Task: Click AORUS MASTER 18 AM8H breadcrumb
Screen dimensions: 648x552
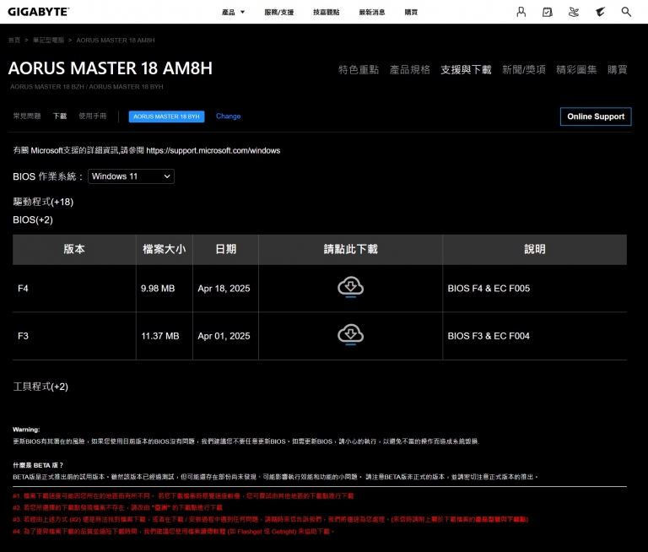Action: 116,41
